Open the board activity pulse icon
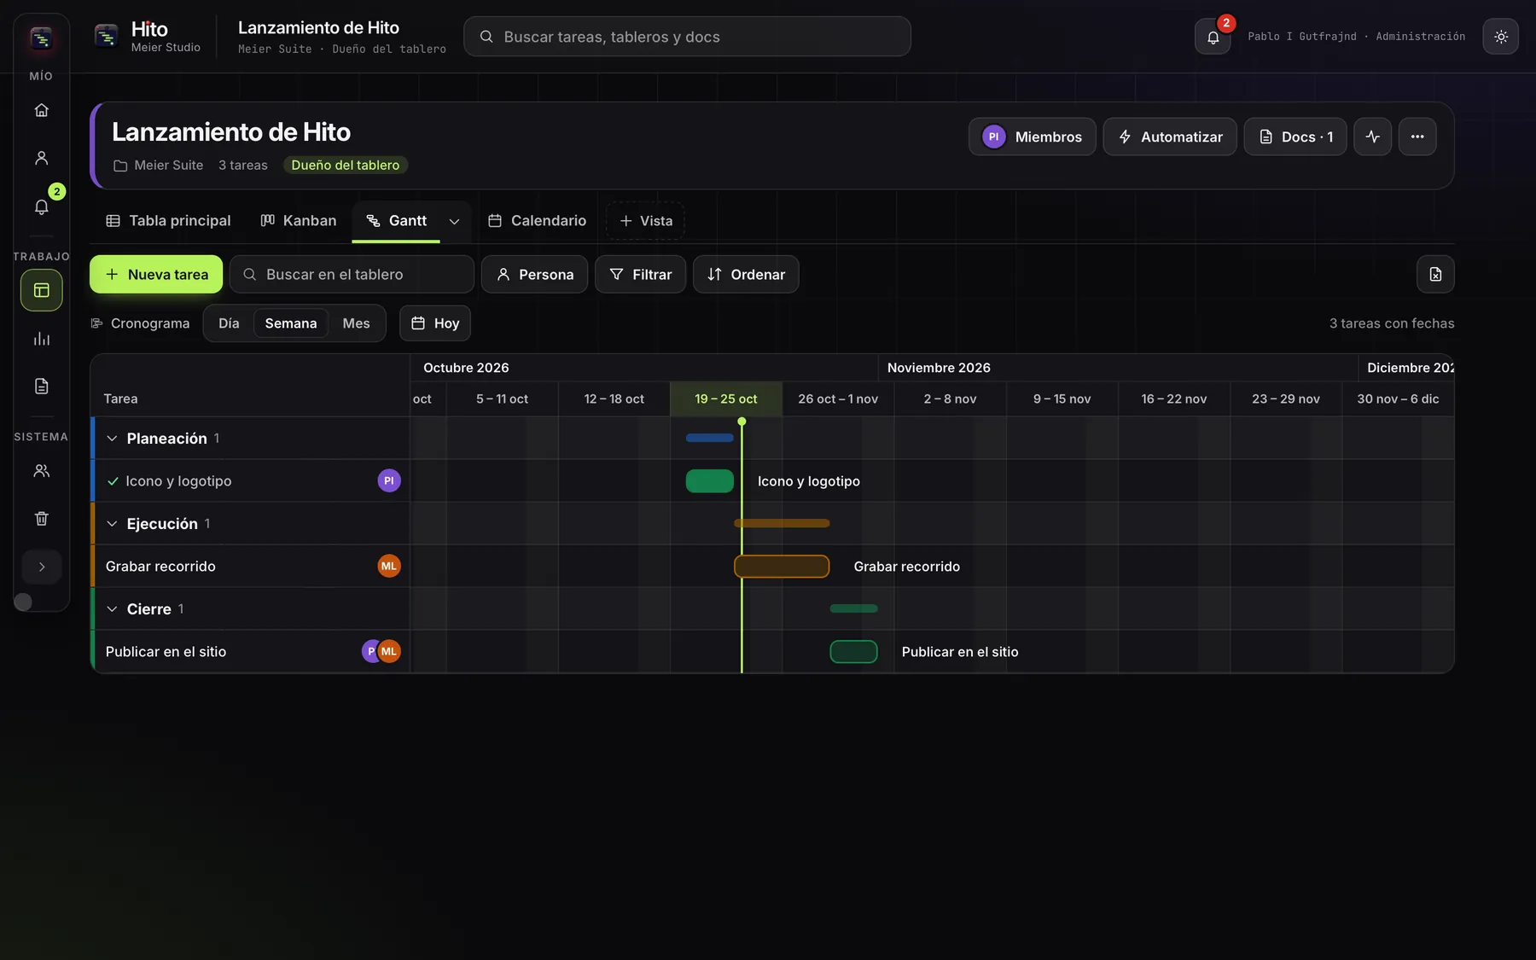 (x=1373, y=137)
